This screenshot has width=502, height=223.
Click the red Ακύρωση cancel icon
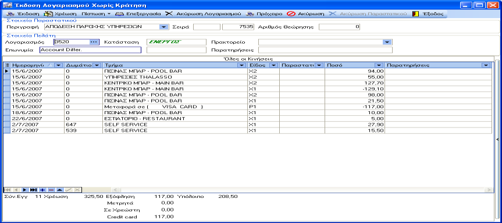tap(291, 14)
